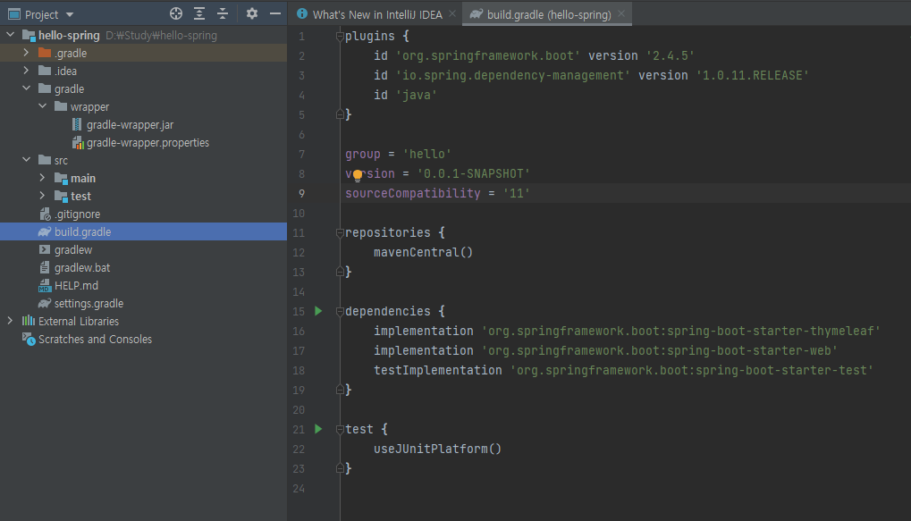Click the hello-spring project module icon
Image resolution: width=911 pixels, height=521 pixels.
(29, 36)
